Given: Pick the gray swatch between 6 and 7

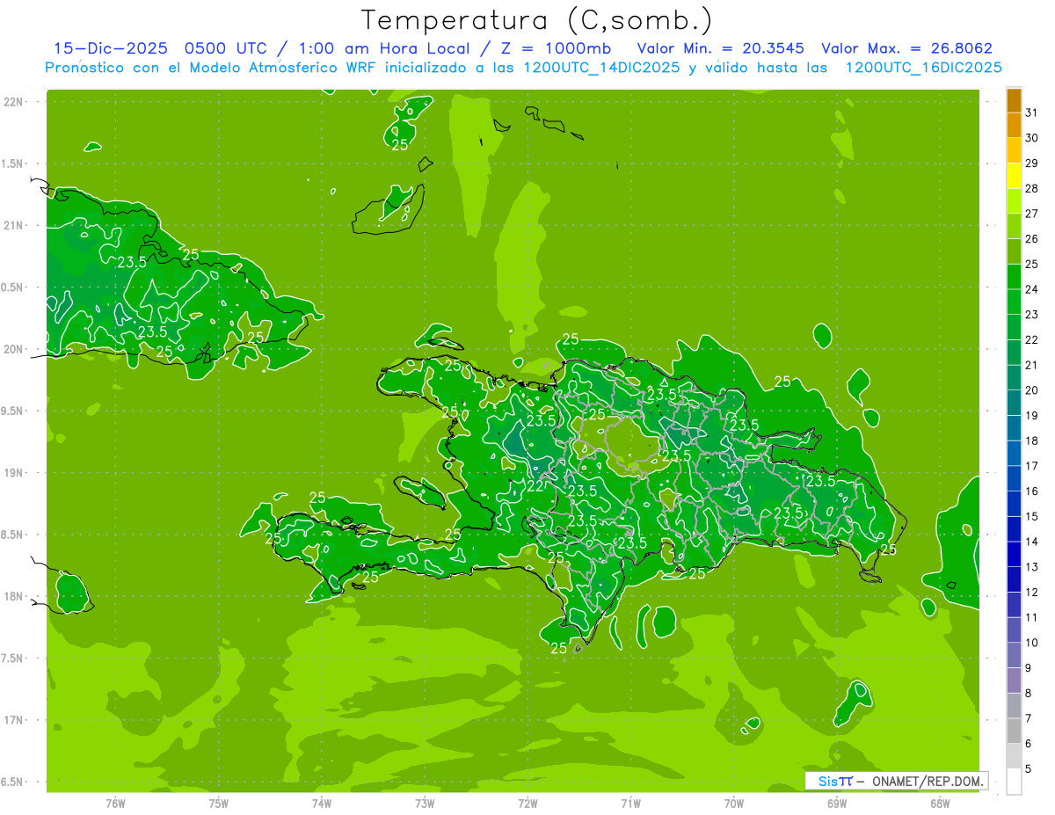Looking at the screenshot, I should (1014, 731).
